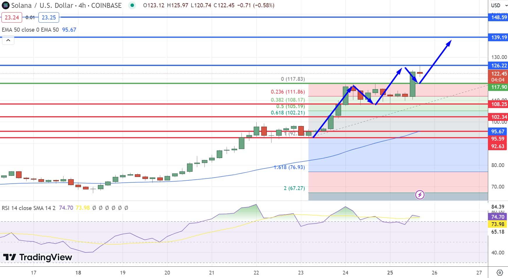Screen dimensions: 508x278
Task: Click the lightning bolt quick-trade icon
Action: [419, 195]
